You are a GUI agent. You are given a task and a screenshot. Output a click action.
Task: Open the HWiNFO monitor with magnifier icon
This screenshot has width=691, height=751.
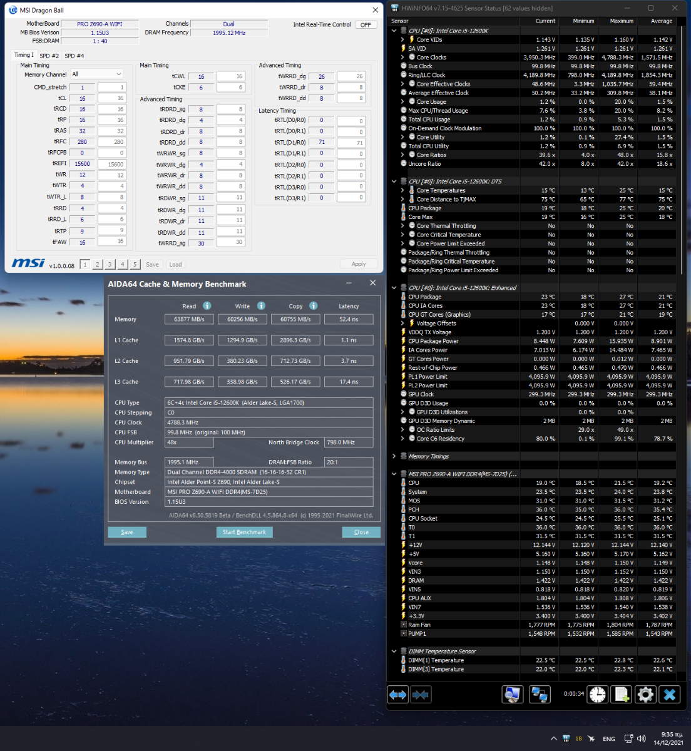513,695
